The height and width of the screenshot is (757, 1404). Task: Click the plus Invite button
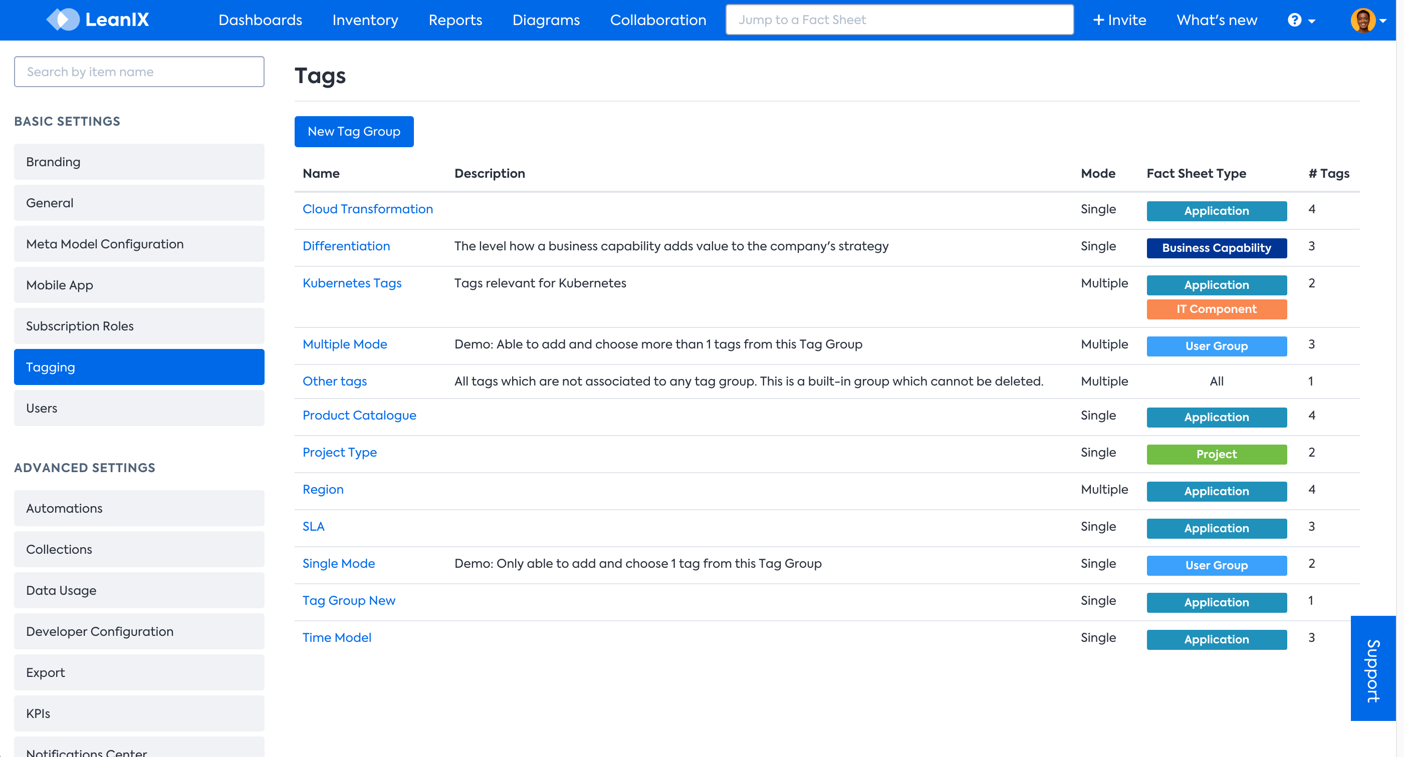1119,20
